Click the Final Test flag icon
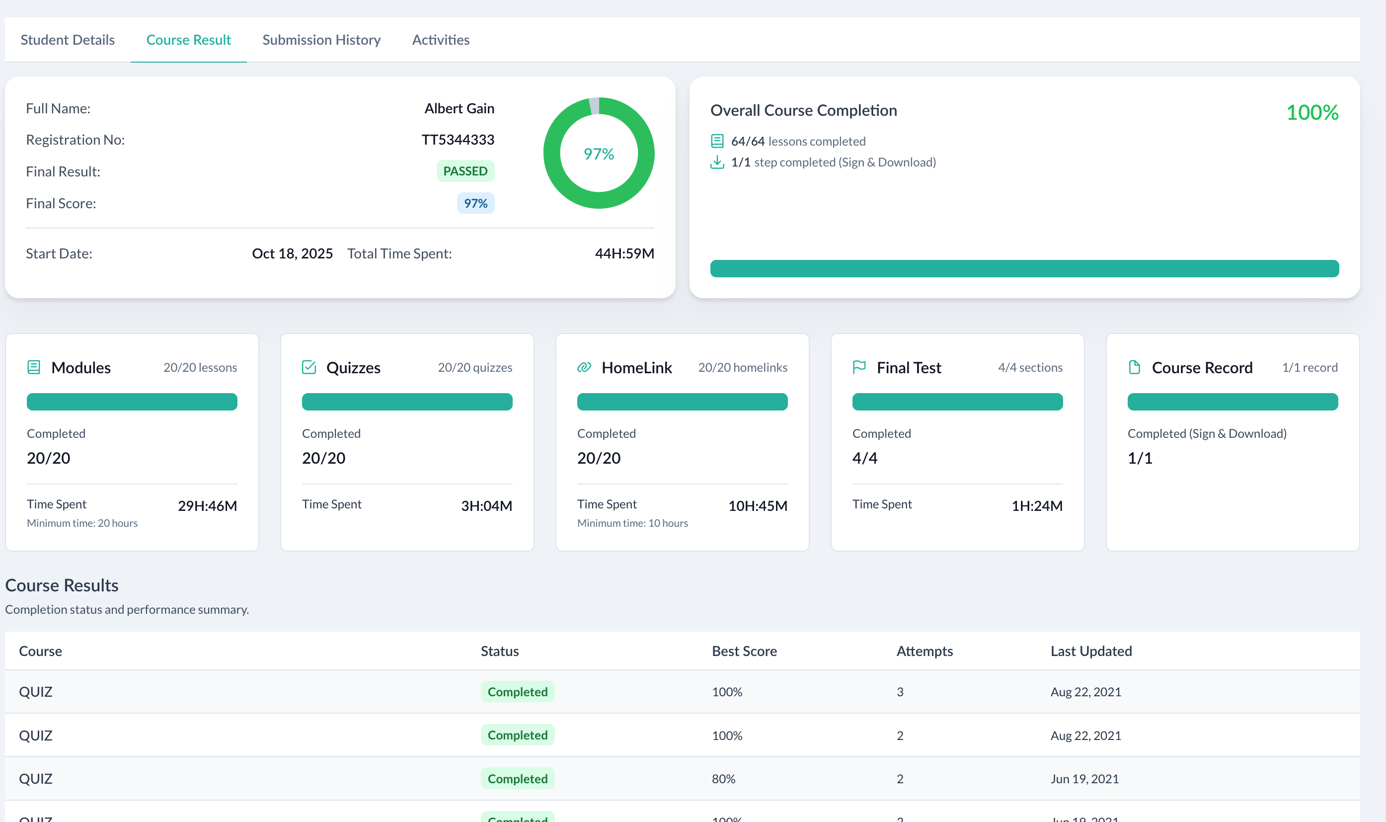The height and width of the screenshot is (822, 1386). point(859,367)
